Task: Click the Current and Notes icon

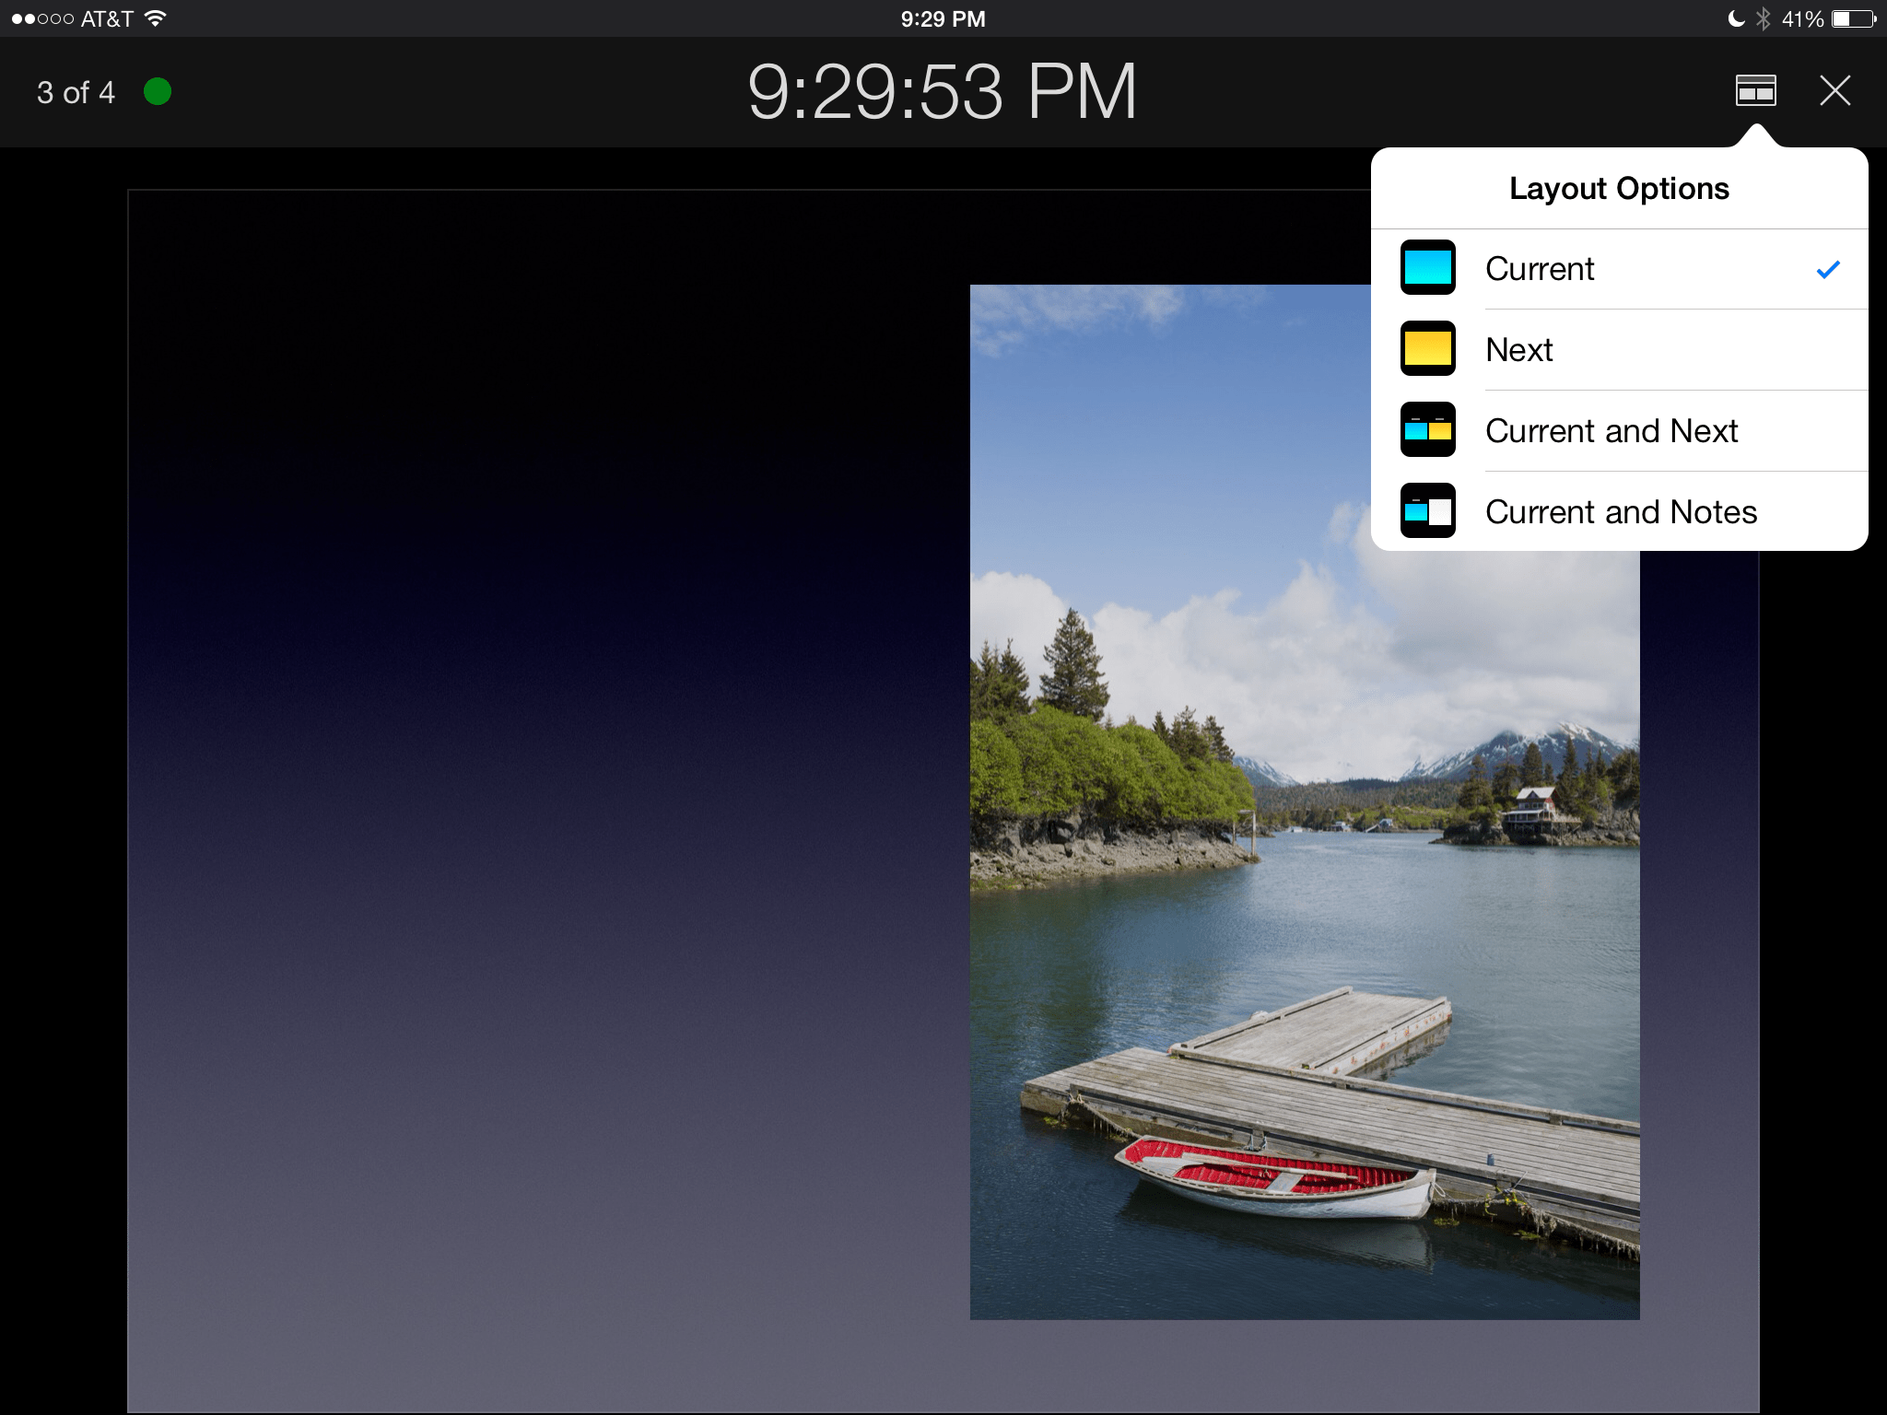Action: tap(1427, 511)
